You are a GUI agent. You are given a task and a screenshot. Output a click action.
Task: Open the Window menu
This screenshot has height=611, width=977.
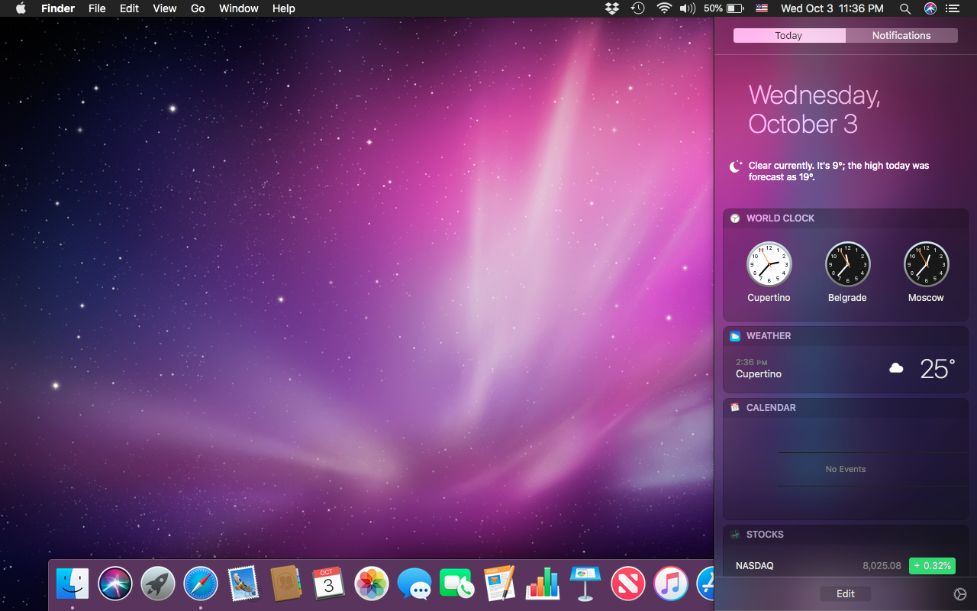point(239,8)
